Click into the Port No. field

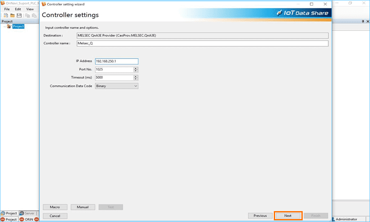point(115,69)
